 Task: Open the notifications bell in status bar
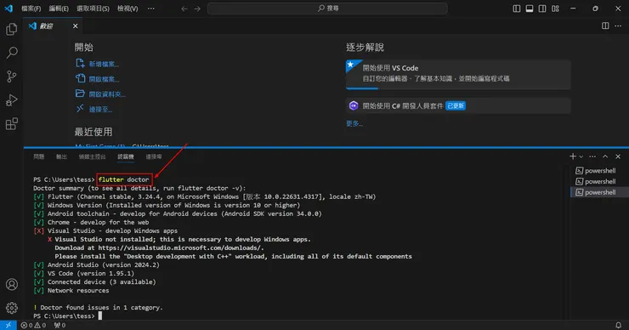tap(618, 325)
